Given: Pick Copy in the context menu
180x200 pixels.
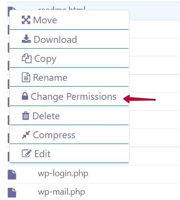Looking at the screenshot, I should (x=69, y=58).
